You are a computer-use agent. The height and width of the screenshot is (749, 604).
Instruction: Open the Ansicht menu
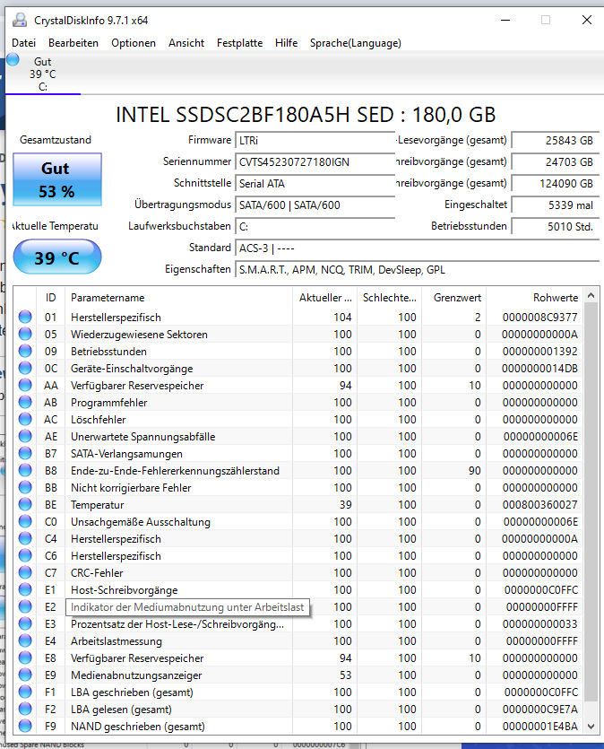[186, 43]
